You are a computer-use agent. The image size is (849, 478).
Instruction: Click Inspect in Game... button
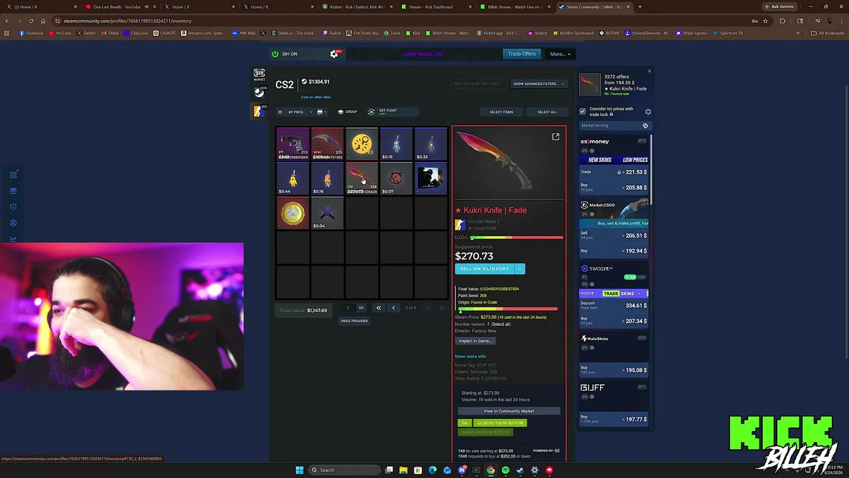tap(475, 341)
